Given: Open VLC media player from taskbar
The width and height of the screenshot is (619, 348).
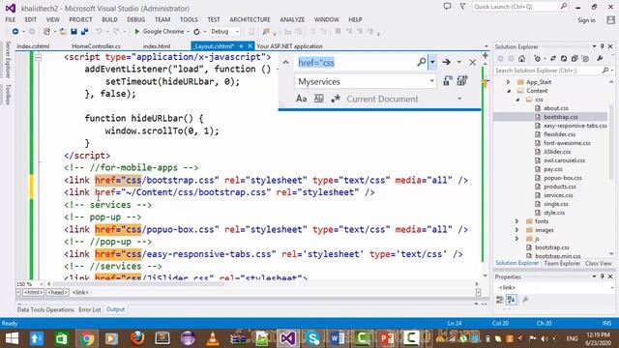Looking at the screenshot, I should [213, 338].
